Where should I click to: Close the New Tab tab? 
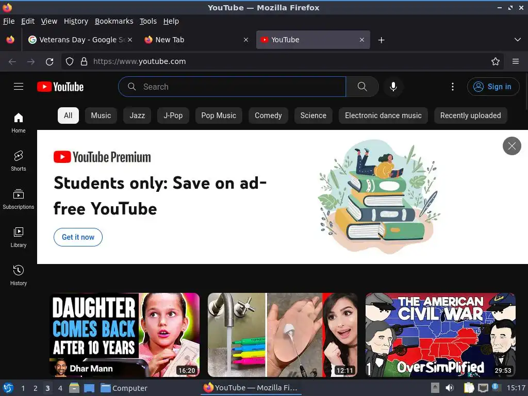[246, 40]
